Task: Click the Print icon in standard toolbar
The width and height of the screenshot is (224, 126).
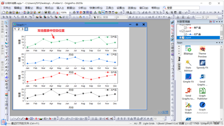Action: pos(74,13)
